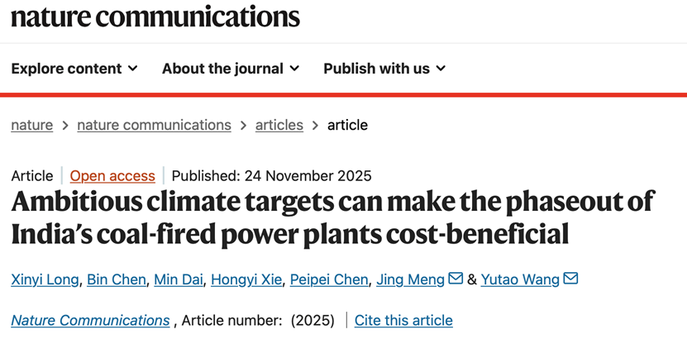Click the italic Nature Communications journal link
This screenshot has width=687, height=339.
(90, 320)
